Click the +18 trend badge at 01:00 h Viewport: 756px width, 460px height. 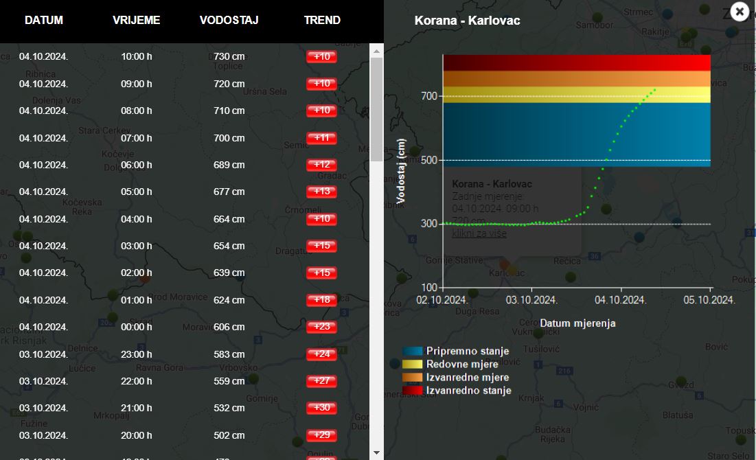point(321,300)
